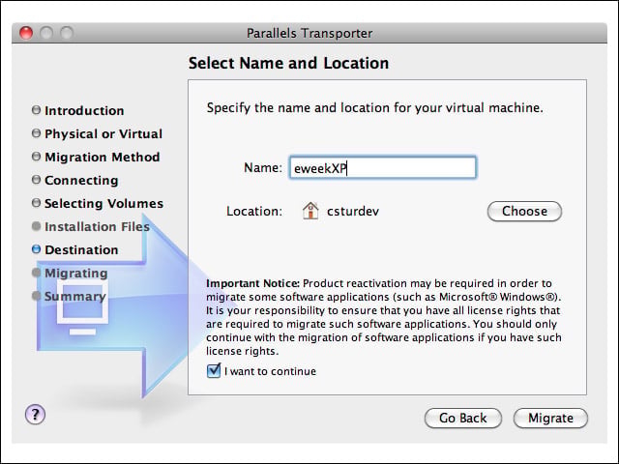Click the bullet next to Introduction
Image resolution: width=619 pixels, height=464 pixels.
[x=36, y=109]
